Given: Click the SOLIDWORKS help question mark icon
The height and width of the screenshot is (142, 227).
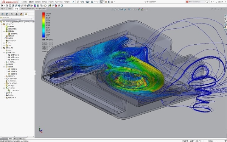Looking at the screenshot, I should pos(211,2).
